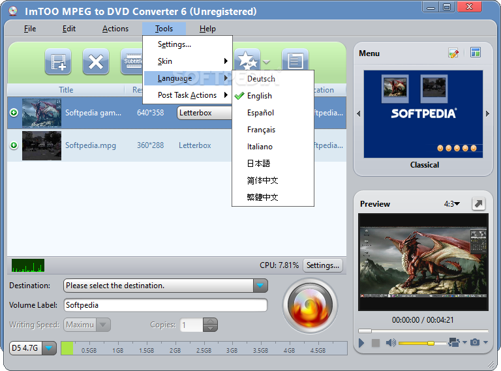Click the Volume Label input field
501x371 pixels.
(166, 305)
